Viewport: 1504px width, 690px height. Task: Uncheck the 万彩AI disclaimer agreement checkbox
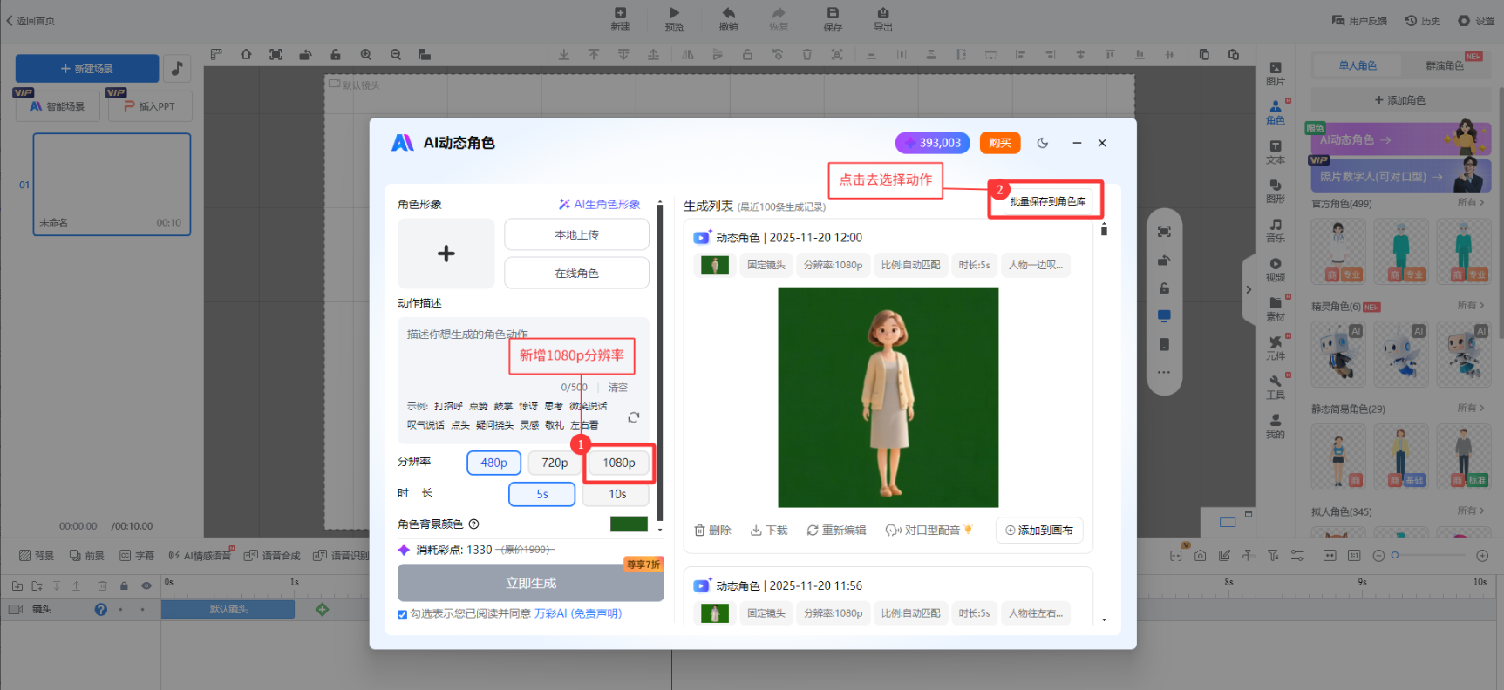(403, 614)
